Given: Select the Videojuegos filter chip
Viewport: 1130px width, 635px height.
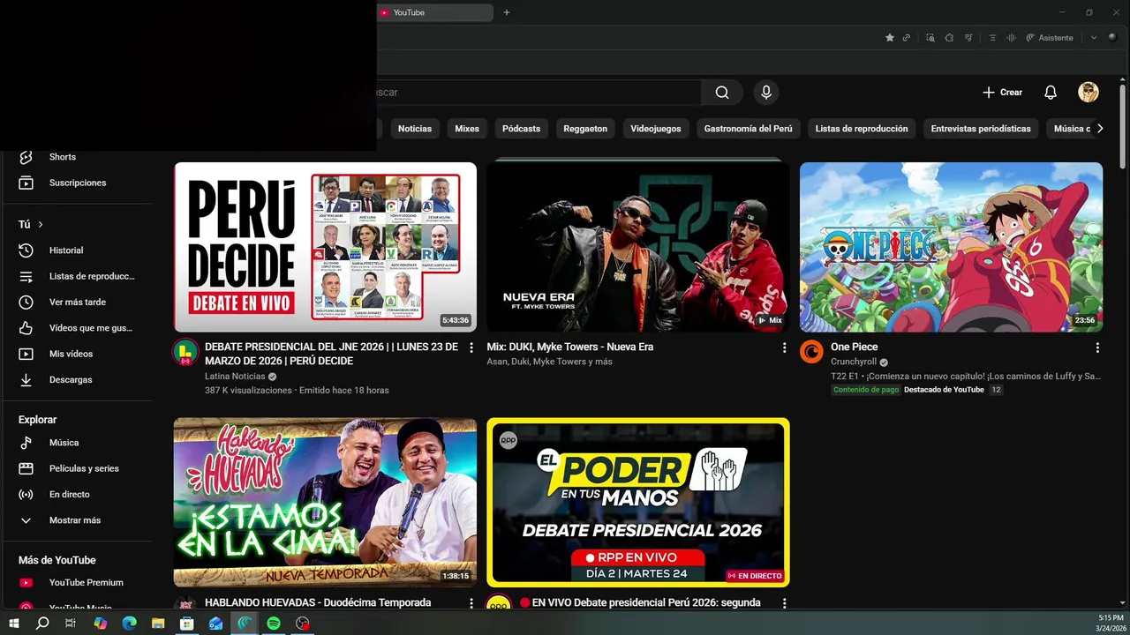Looking at the screenshot, I should click(656, 129).
